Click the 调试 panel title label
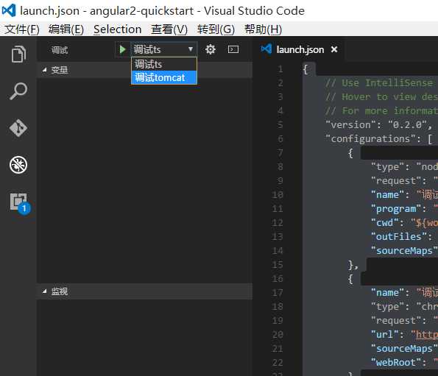Screen dimensions: 438x376 60,50
